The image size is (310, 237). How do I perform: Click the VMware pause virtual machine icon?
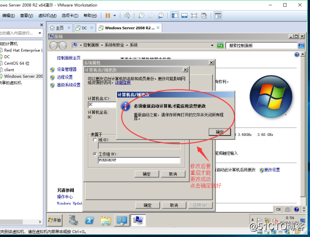click(108, 16)
